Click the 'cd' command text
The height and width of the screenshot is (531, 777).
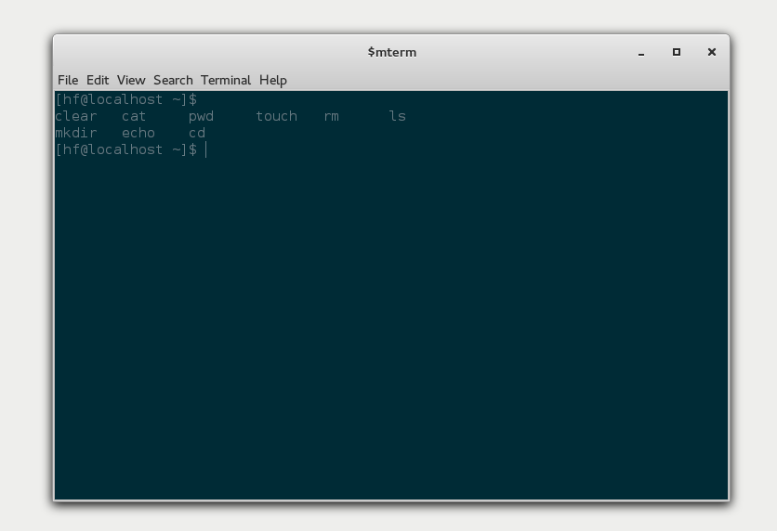click(197, 133)
